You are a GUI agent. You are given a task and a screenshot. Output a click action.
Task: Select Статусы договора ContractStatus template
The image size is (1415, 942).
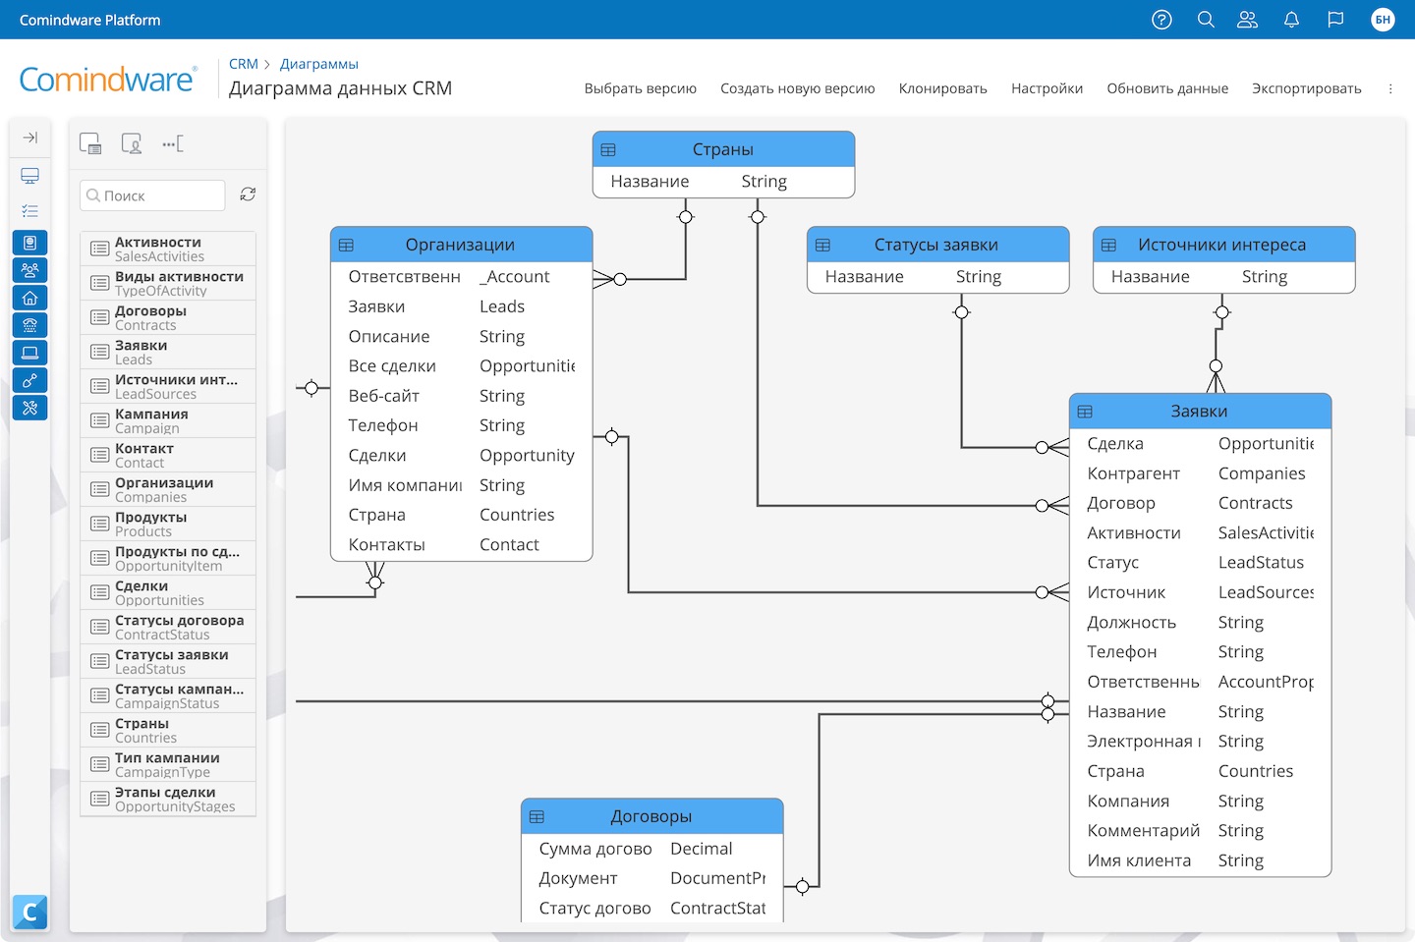point(168,627)
